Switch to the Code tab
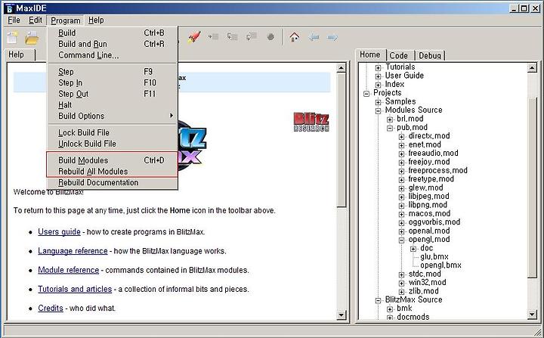The width and height of the screenshot is (544, 338). 399,56
